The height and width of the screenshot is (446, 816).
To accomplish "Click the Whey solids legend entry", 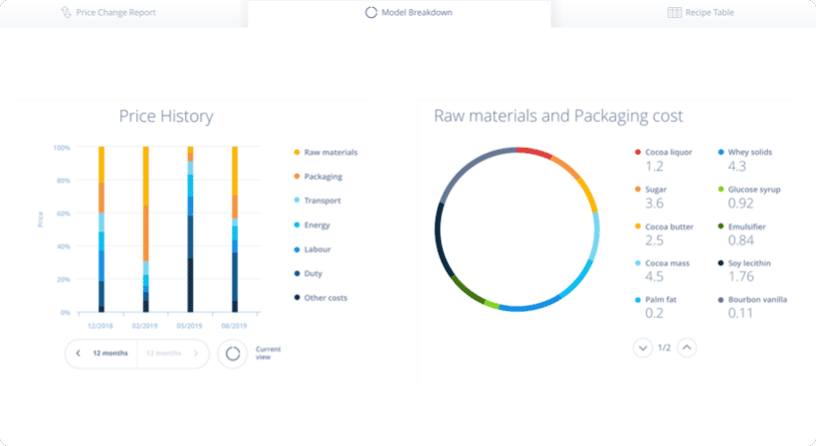I will coord(749,152).
